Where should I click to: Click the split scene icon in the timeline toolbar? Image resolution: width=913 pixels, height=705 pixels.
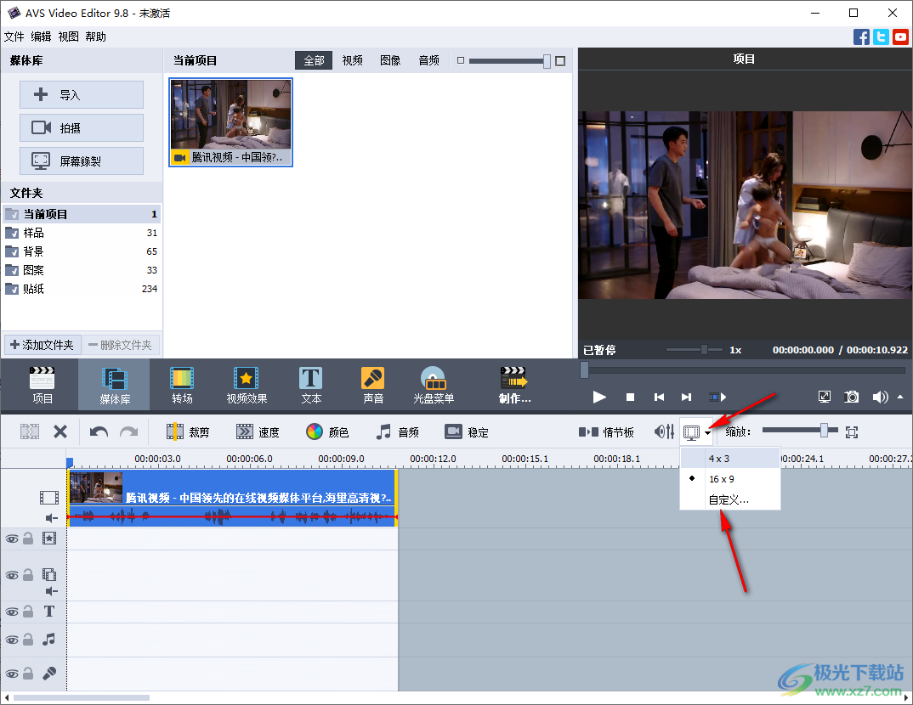tap(30, 431)
